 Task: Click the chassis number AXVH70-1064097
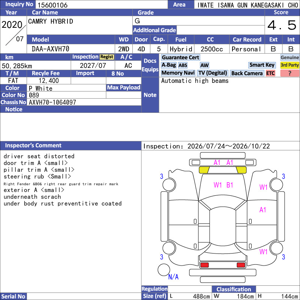point(52,102)
